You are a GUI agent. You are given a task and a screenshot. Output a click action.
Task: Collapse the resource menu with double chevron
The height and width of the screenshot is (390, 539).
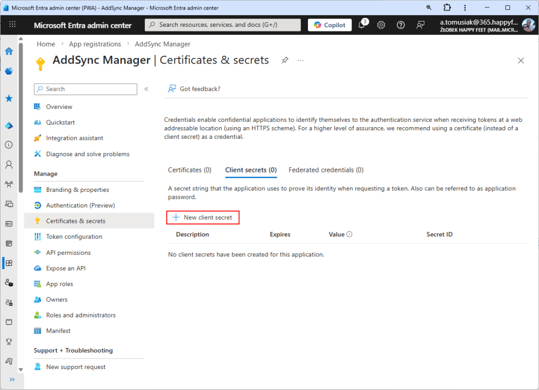tap(146, 89)
